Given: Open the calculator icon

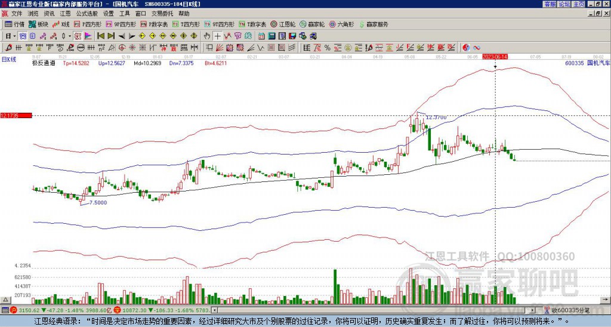Looking at the screenshot, I should 272,36.
